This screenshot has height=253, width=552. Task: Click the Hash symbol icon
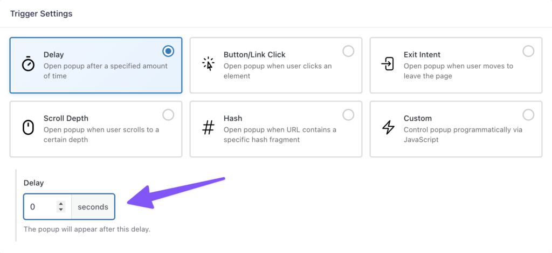[208, 128]
